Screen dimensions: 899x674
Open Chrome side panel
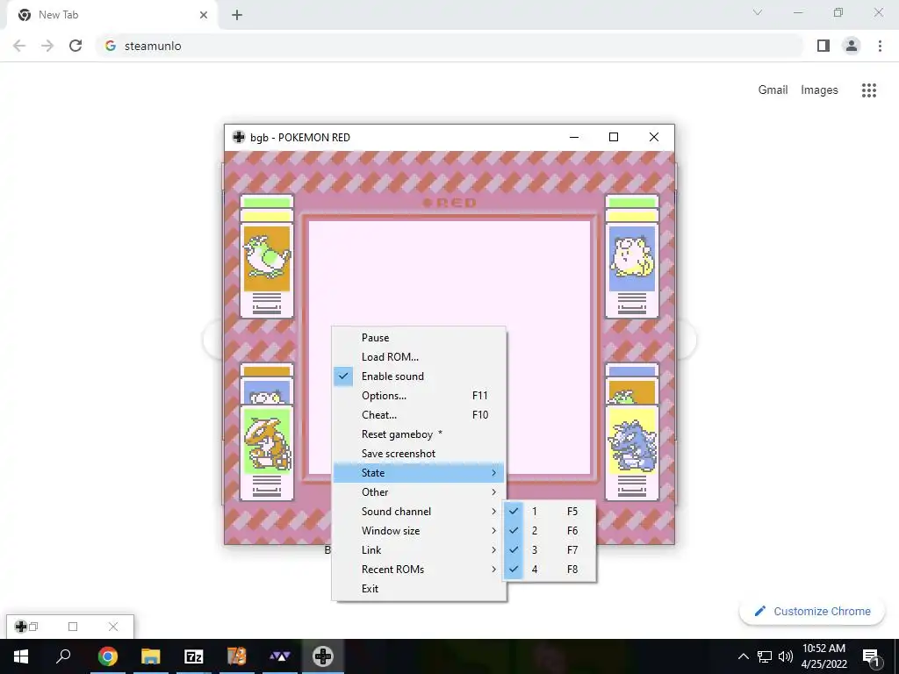[x=823, y=46]
